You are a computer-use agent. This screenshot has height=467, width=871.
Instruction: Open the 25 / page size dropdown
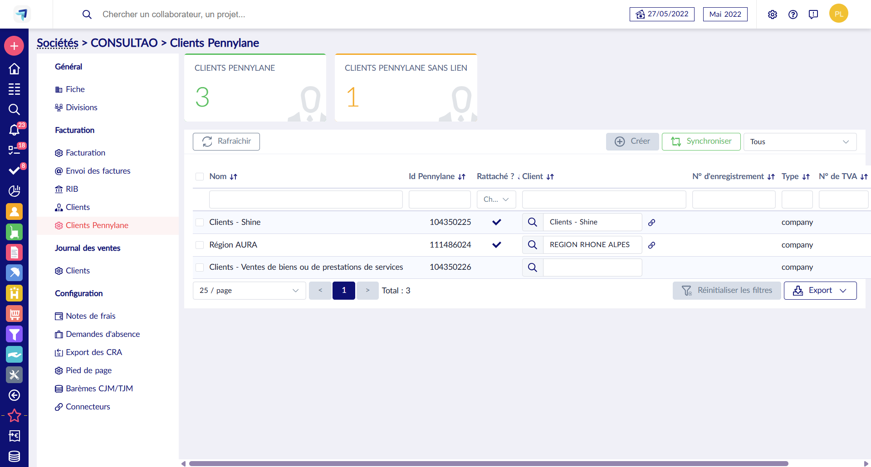[250, 291]
